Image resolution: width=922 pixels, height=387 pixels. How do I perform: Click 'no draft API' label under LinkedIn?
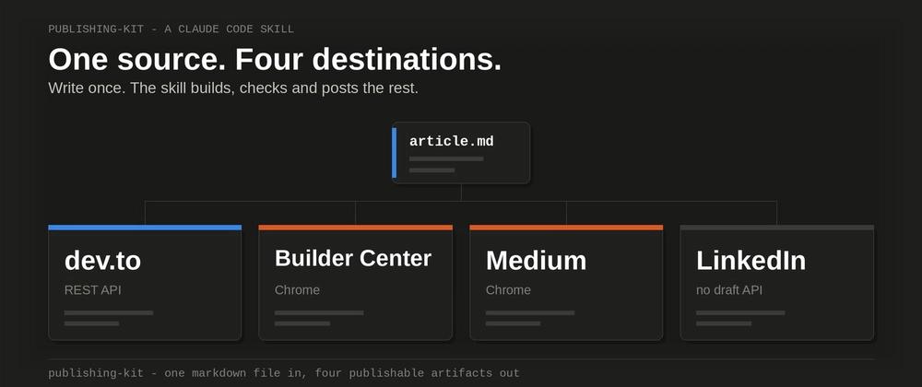click(x=729, y=290)
